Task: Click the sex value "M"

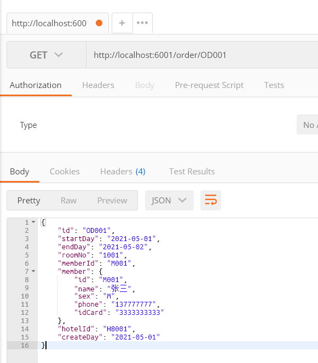Action: [109, 296]
